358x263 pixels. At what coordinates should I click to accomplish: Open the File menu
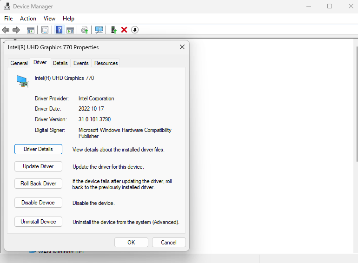[x=8, y=19]
